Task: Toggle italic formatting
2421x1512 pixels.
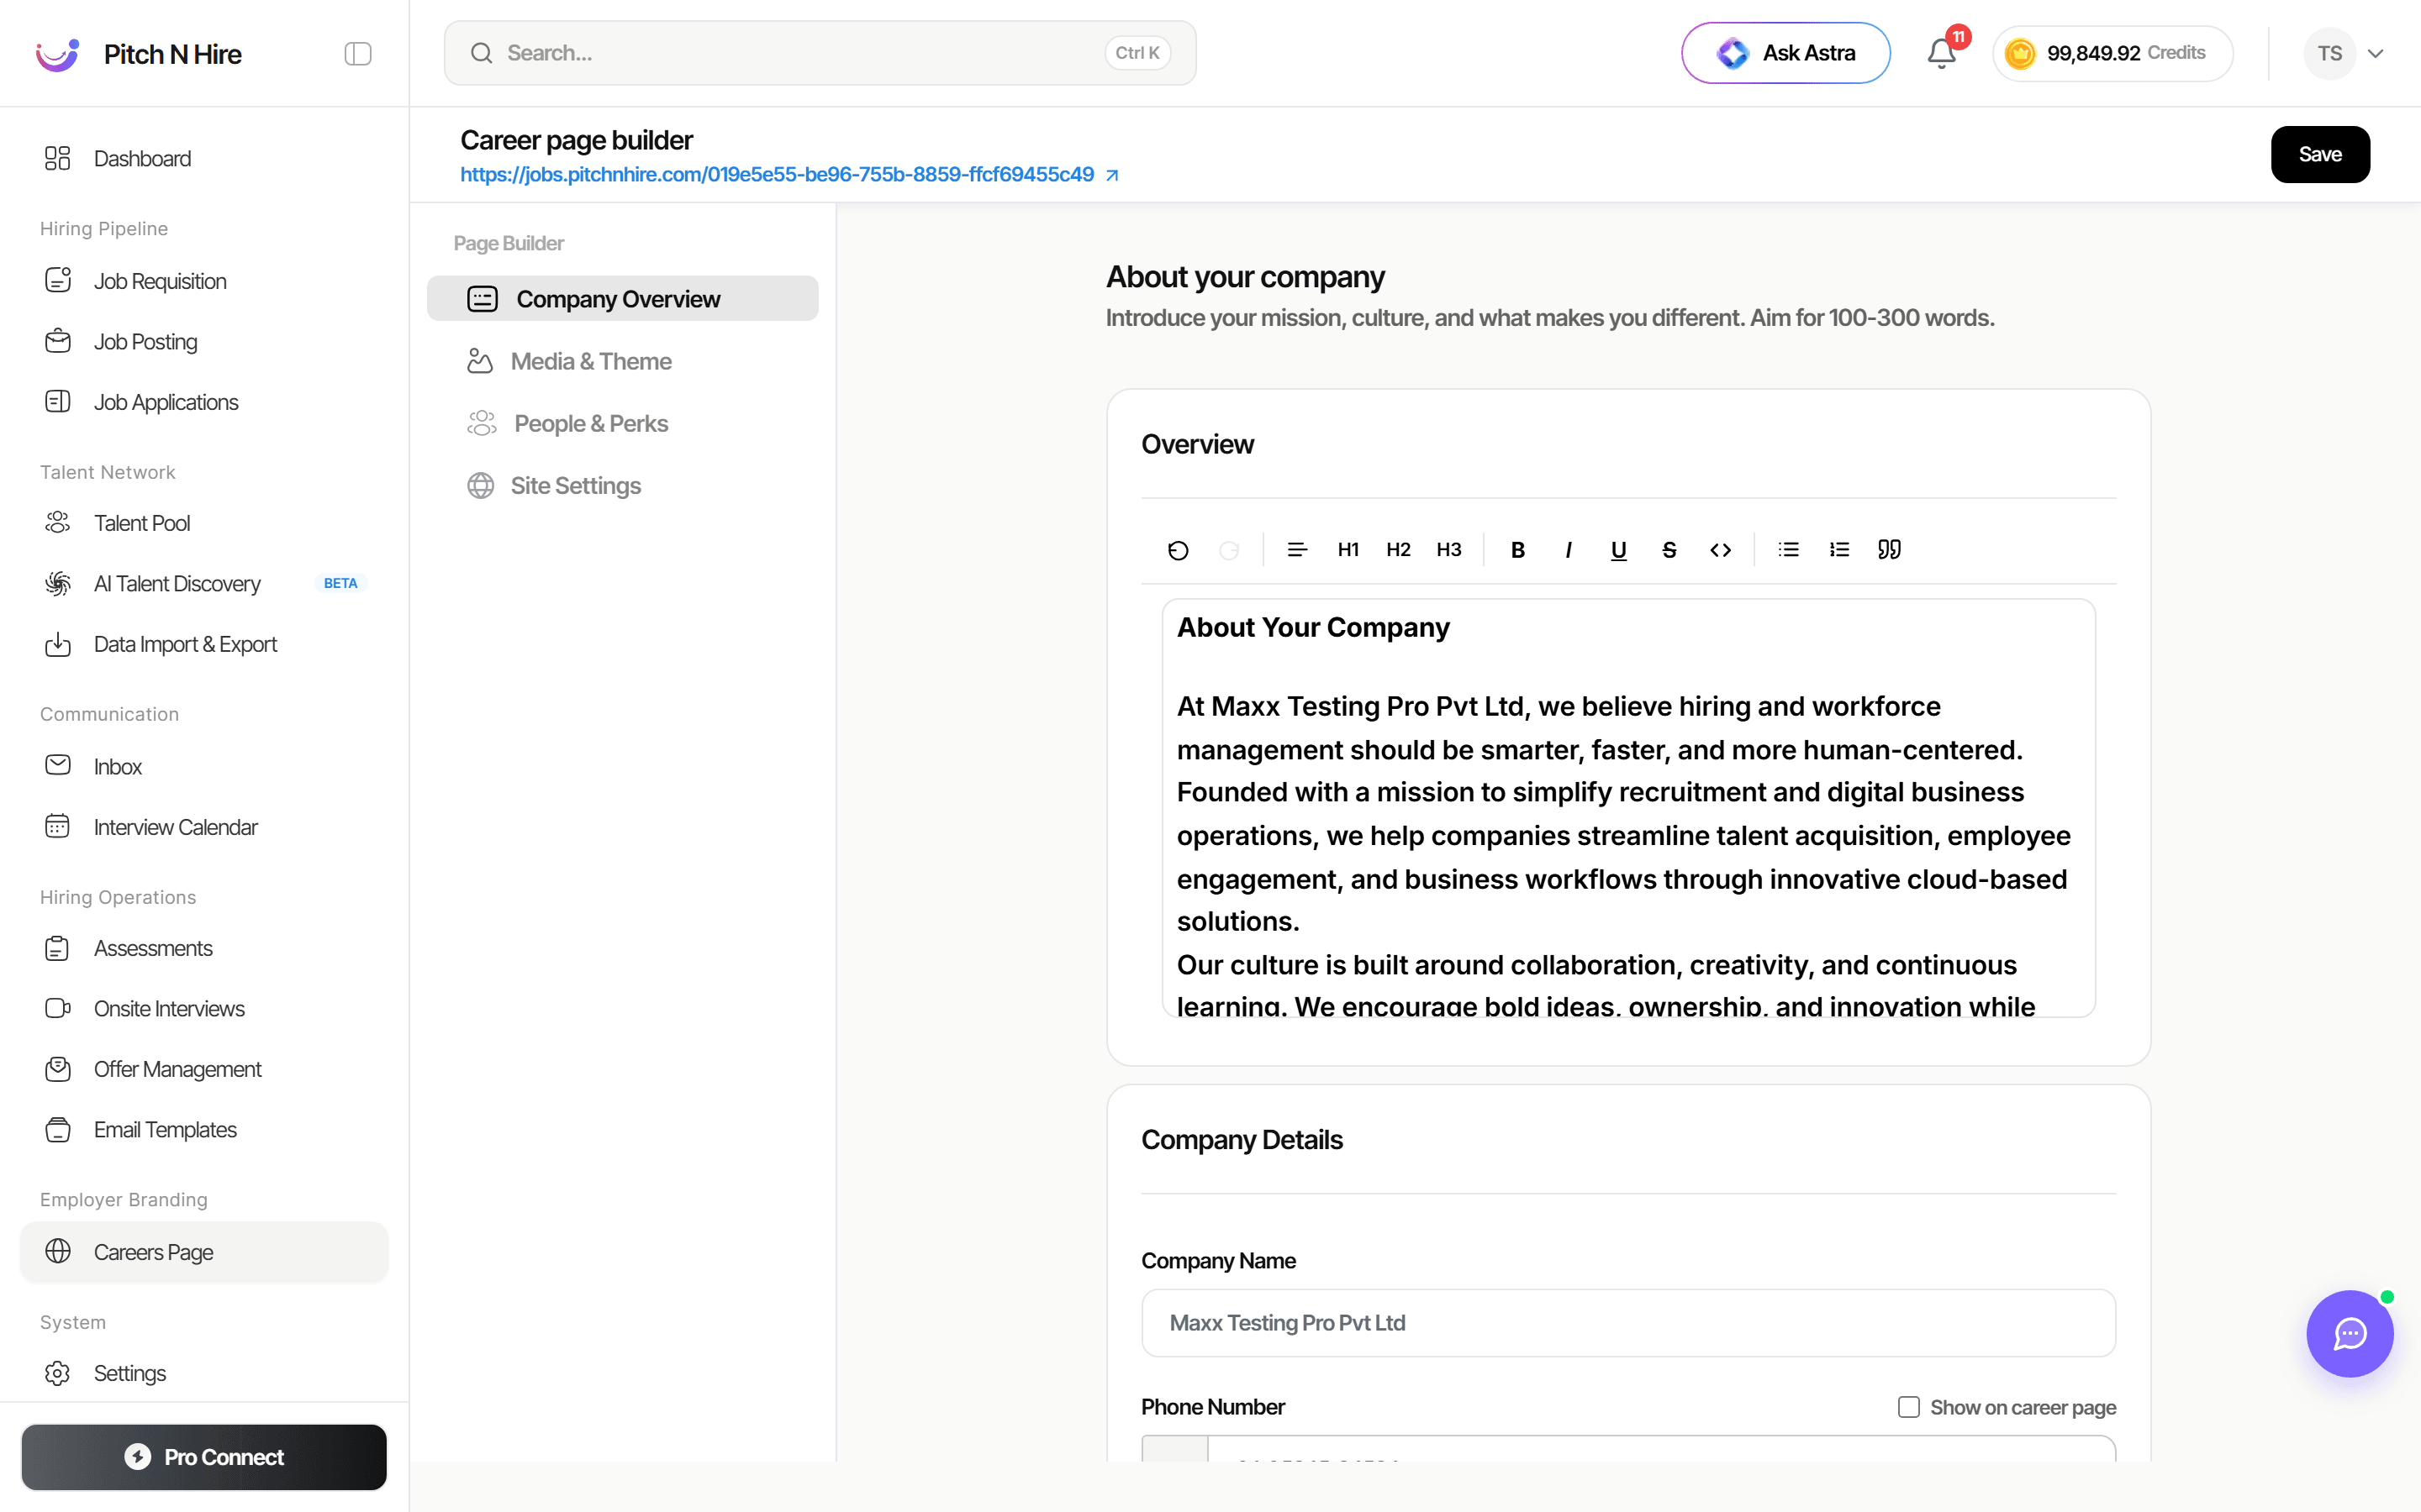Action: pos(1568,550)
